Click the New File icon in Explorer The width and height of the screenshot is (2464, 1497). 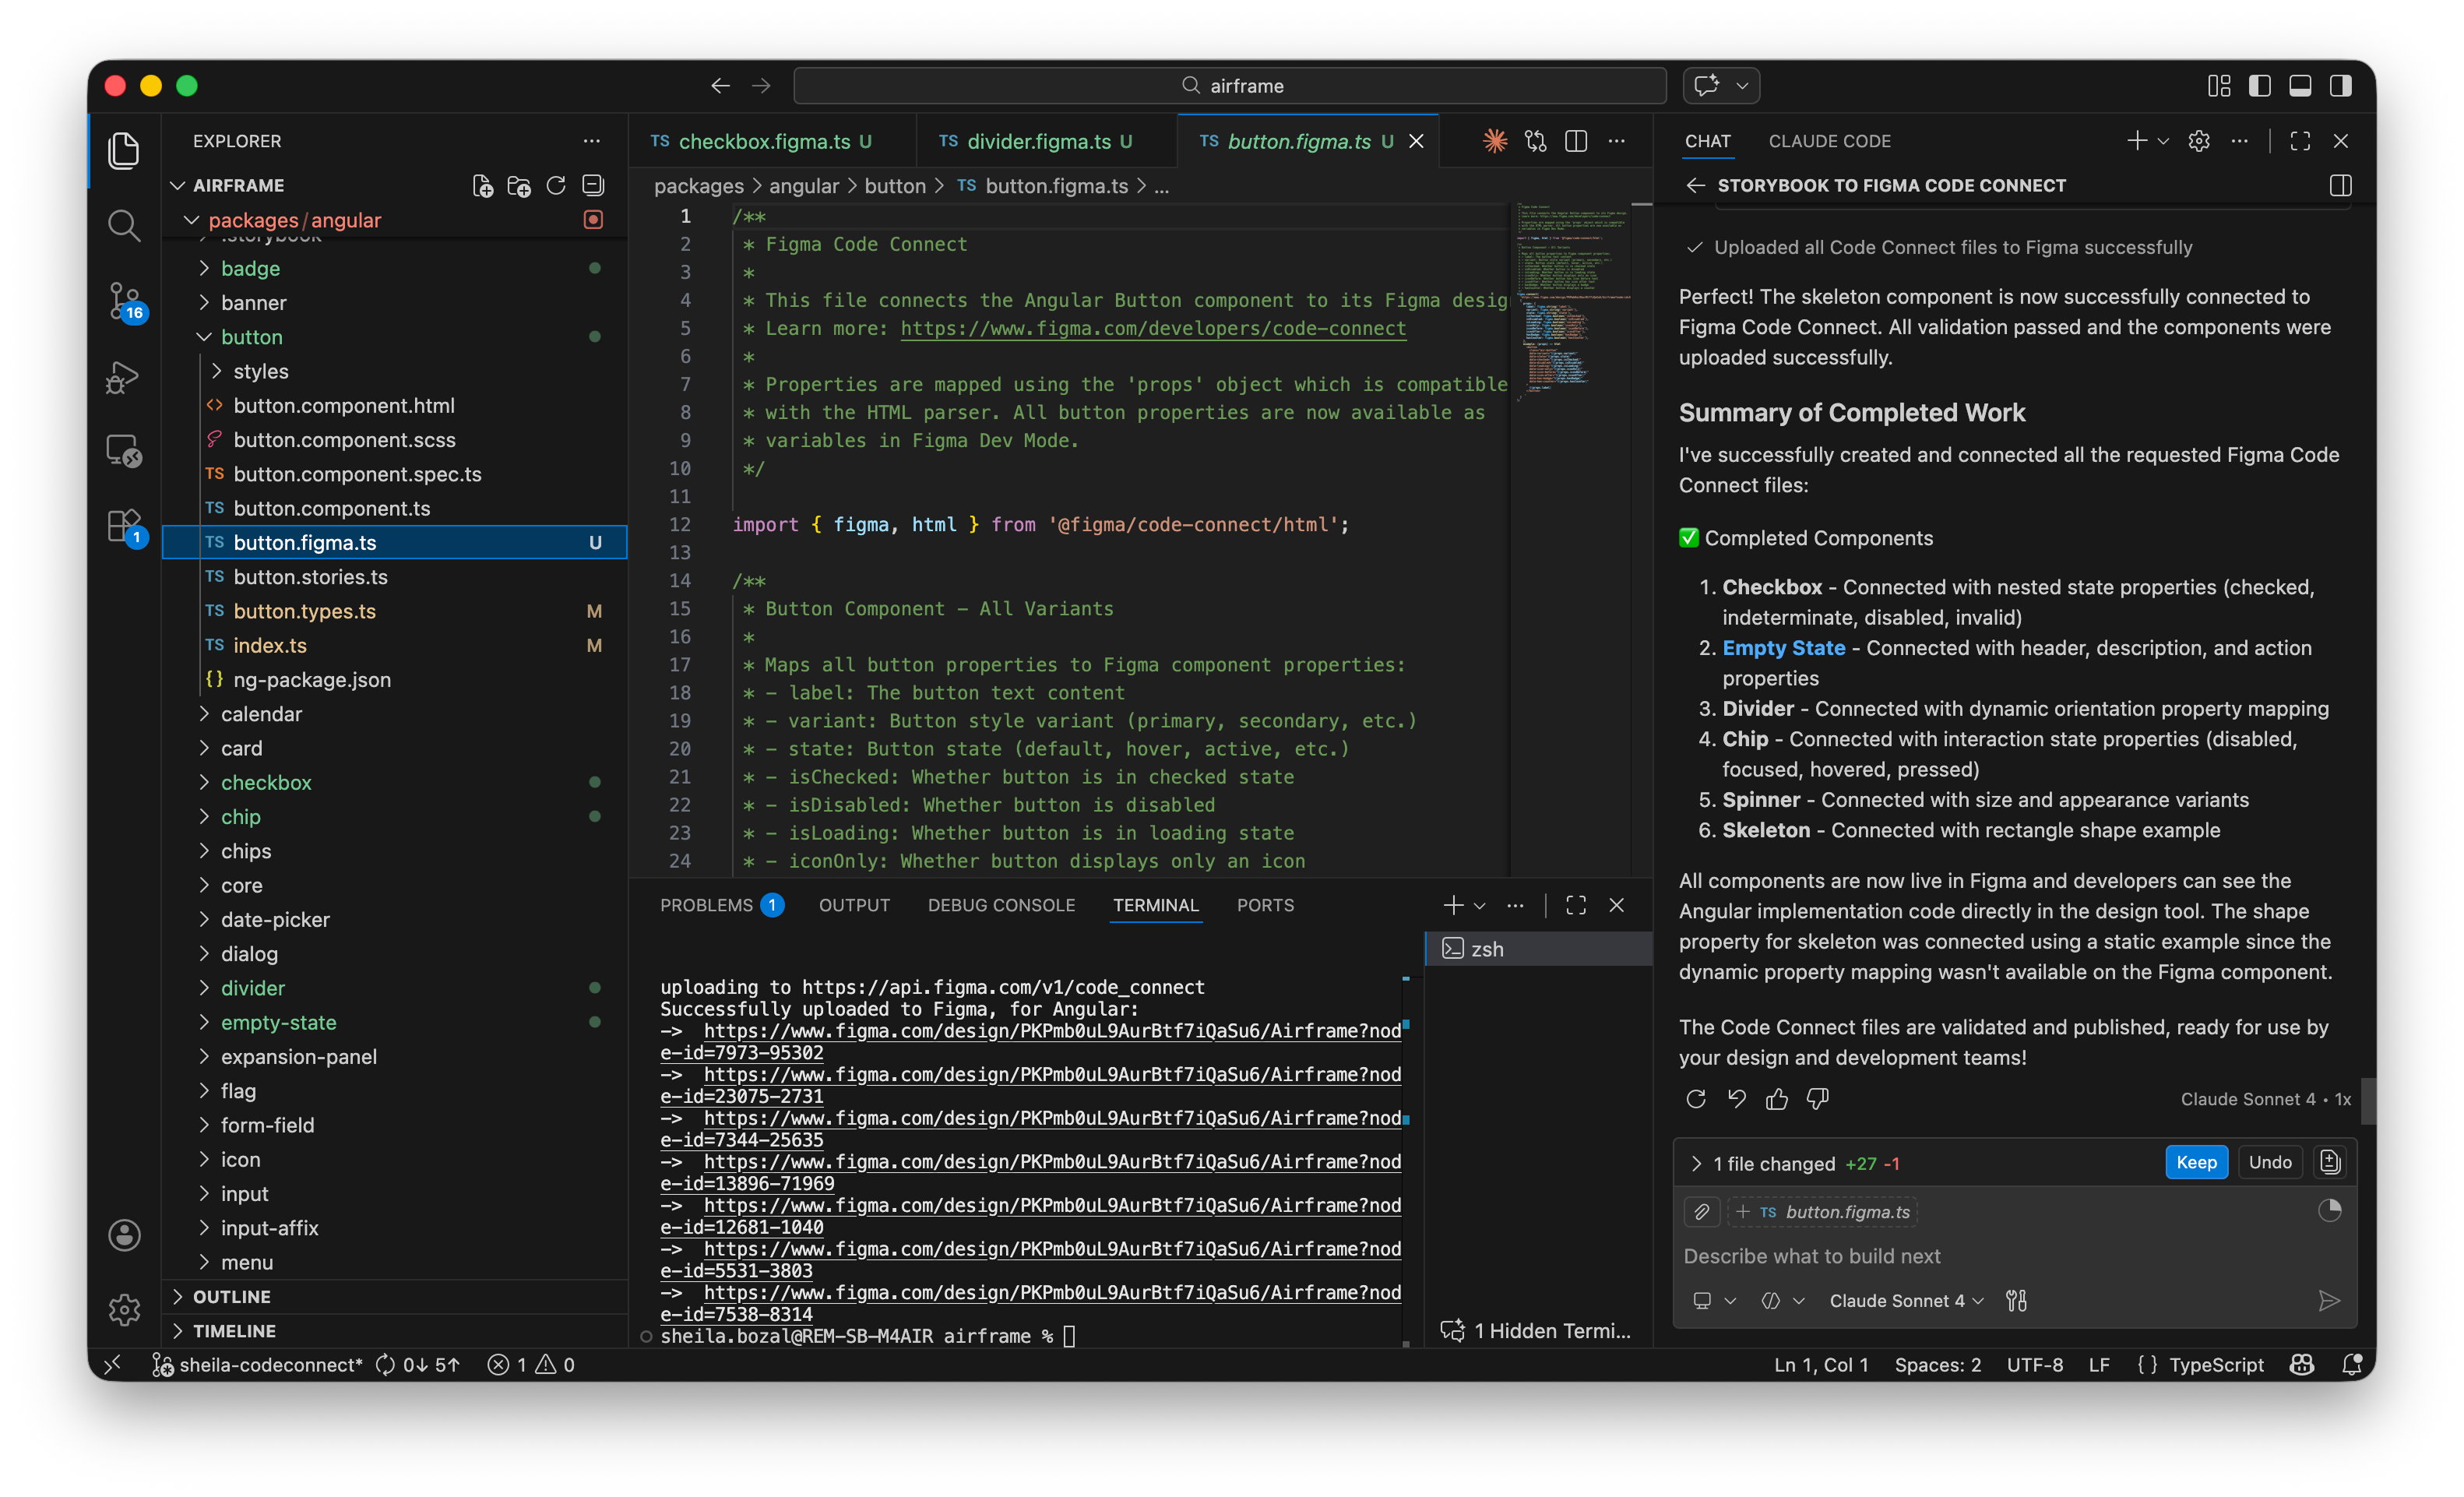(482, 186)
